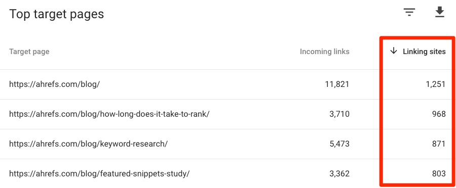The height and width of the screenshot is (188, 456).
Task: Click the 5,473 incoming links value
Action: click(x=339, y=144)
